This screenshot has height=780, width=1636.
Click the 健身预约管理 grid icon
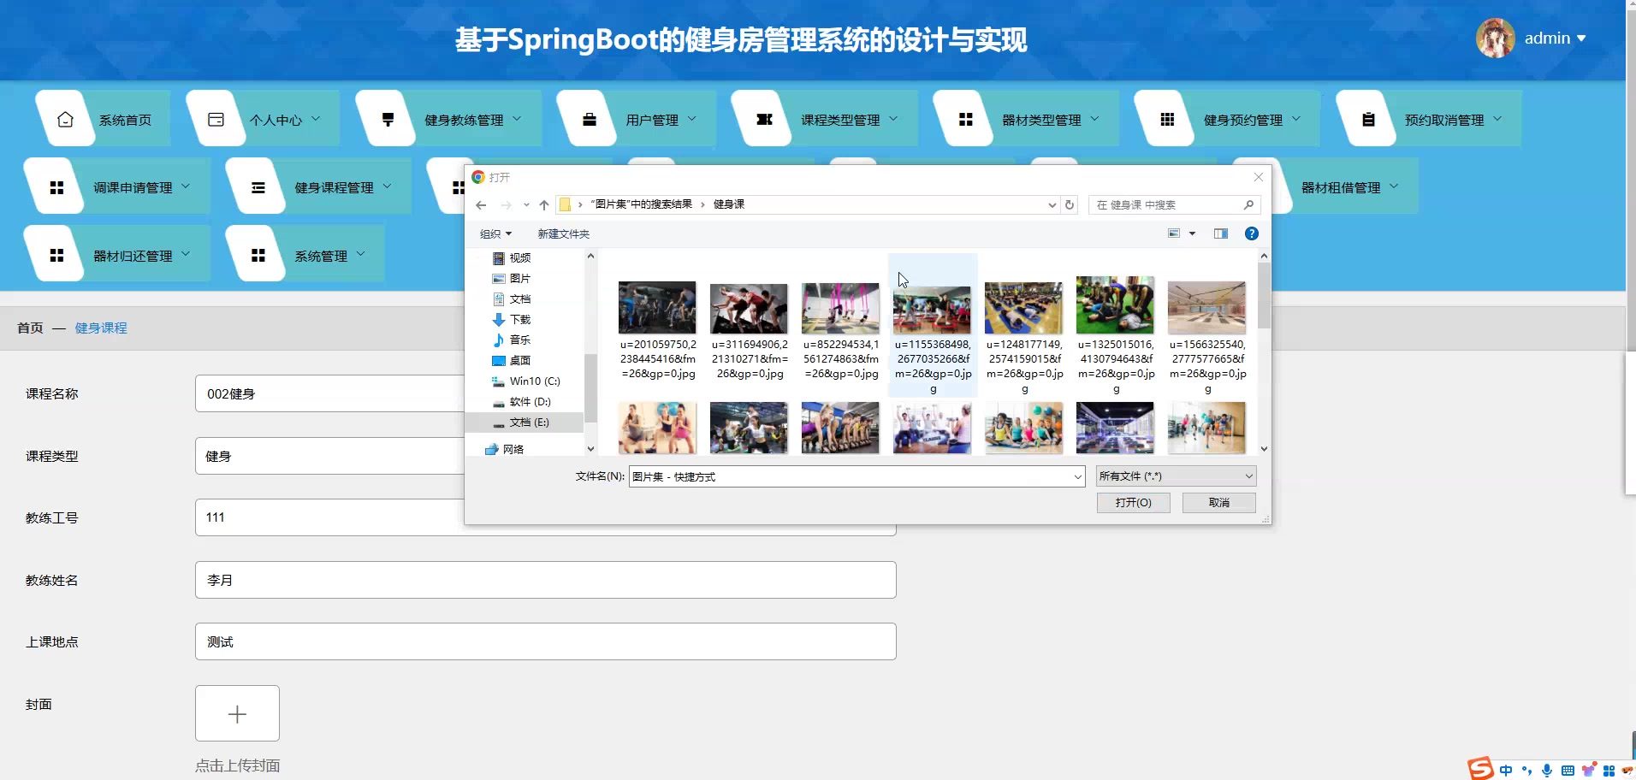click(1165, 118)
